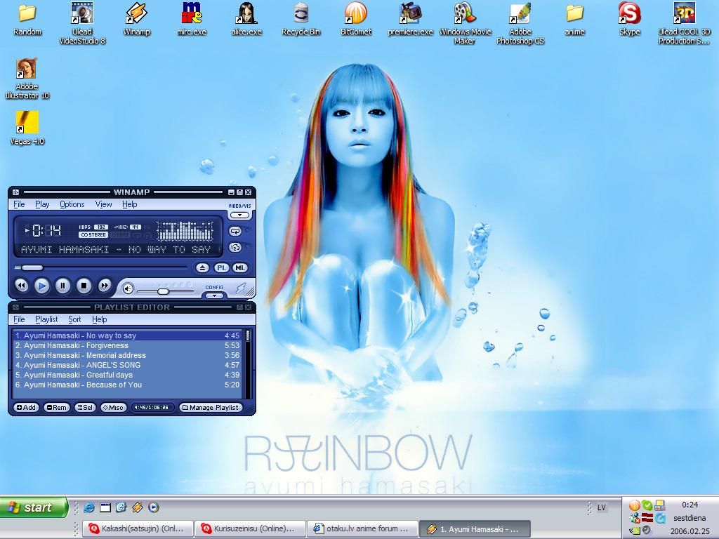Select the mirc.exe desktop icon

pos(192,19)
